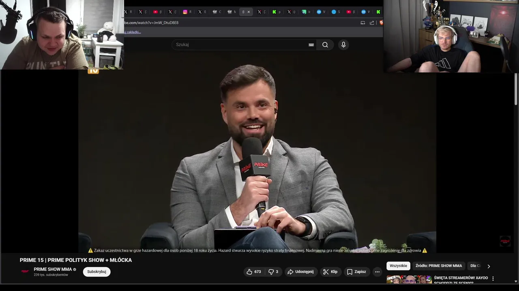519x291 pixels.
Task: Select the Wszystkie filter chip
Action: [x=398, y=266]
